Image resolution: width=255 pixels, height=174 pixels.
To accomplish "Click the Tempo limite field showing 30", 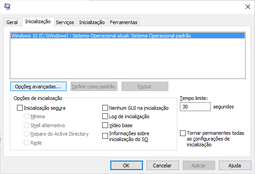I will tap(195, 107).
